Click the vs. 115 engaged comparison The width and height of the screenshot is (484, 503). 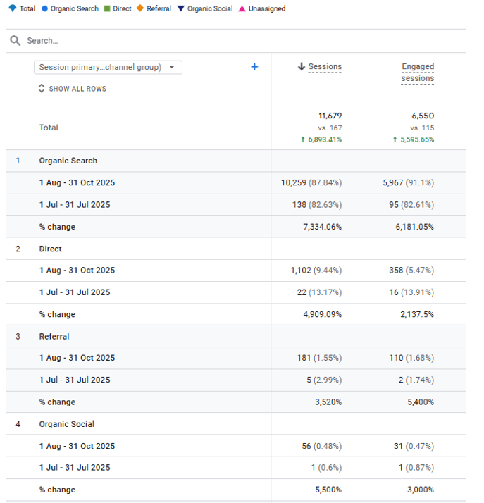coord(422,128)
